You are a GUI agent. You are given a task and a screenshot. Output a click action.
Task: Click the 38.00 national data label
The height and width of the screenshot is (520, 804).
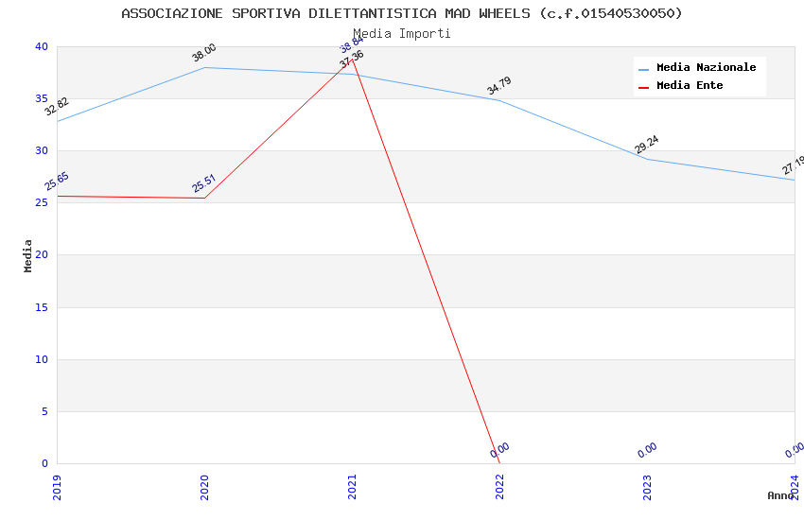[x=204, y=53]
